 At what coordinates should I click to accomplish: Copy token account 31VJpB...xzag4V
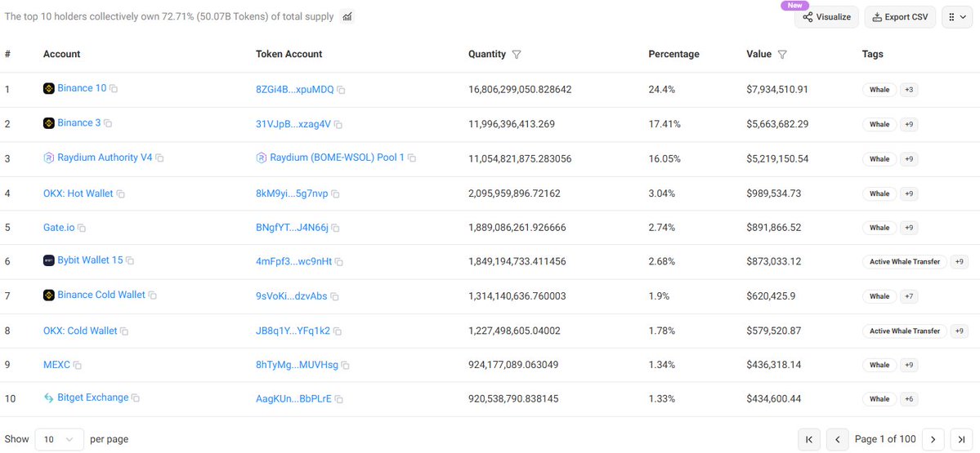pyautogui.click(x=338, y=125)
